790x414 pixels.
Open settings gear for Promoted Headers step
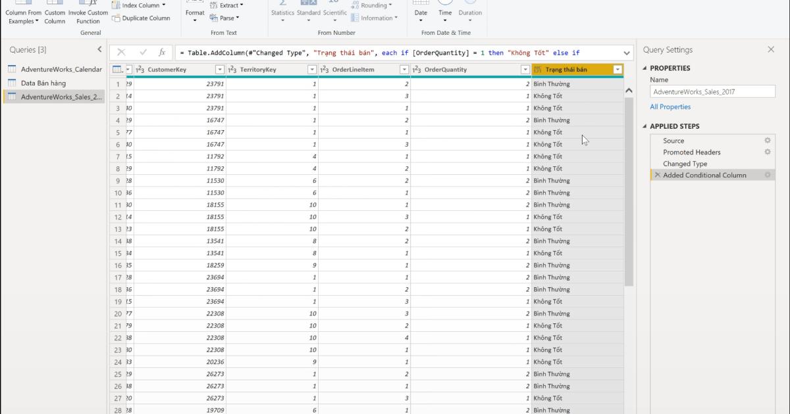(767, 152)
